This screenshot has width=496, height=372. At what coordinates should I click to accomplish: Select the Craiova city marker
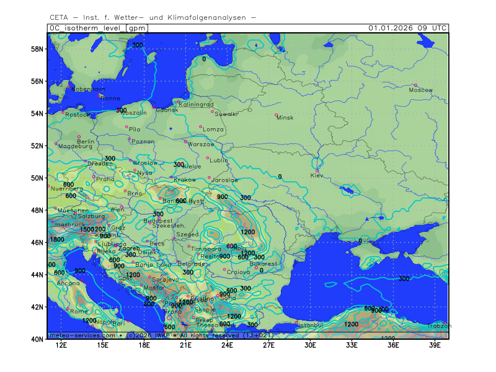pyautogui.click(x=224, y=269)
